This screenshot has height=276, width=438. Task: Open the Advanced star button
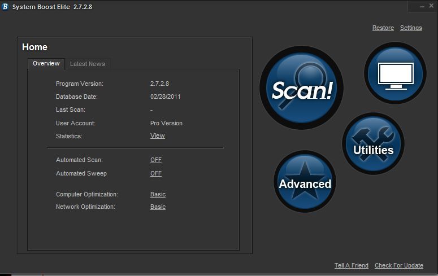coord(305,181)
